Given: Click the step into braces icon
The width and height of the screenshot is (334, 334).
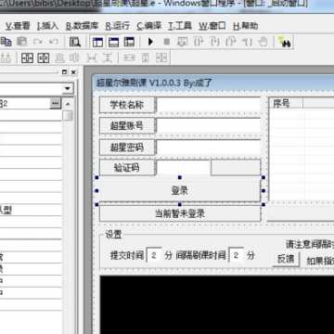Looking at the screenshot, I should (x=214, y=42).
